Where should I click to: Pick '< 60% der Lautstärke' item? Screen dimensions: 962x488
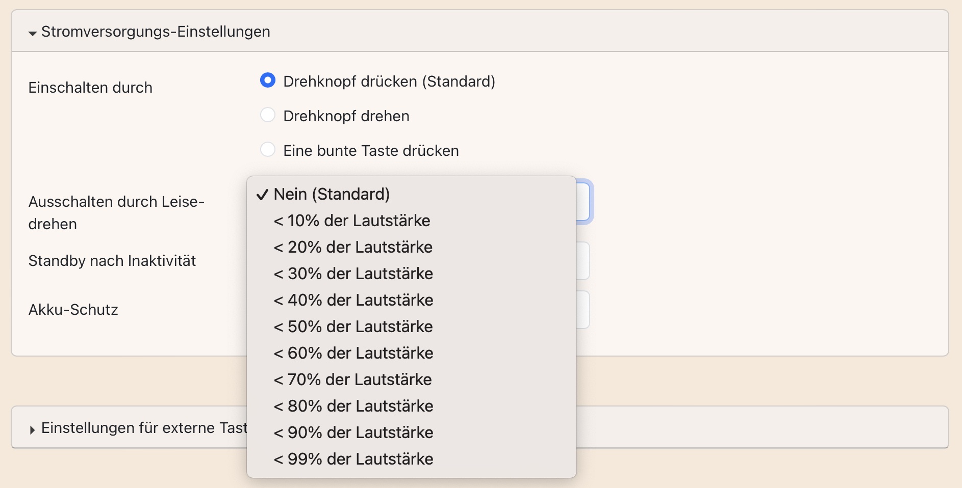(353, 353)
